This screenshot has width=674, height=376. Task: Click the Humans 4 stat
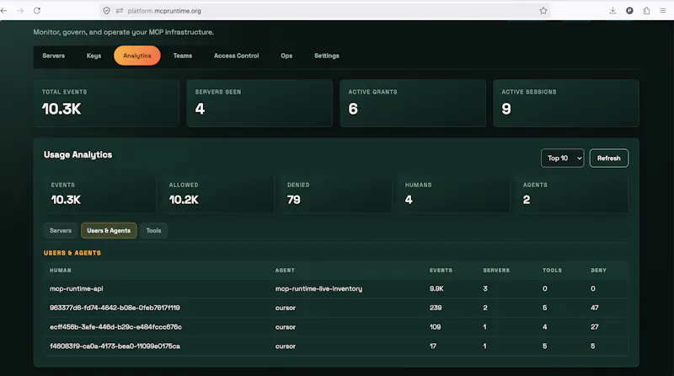pos(454,194)
